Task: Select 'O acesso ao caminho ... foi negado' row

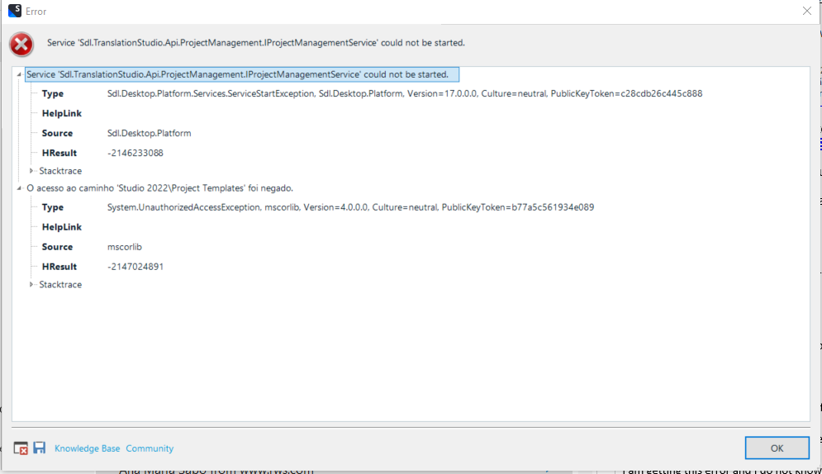Action: tap(160, 188)
